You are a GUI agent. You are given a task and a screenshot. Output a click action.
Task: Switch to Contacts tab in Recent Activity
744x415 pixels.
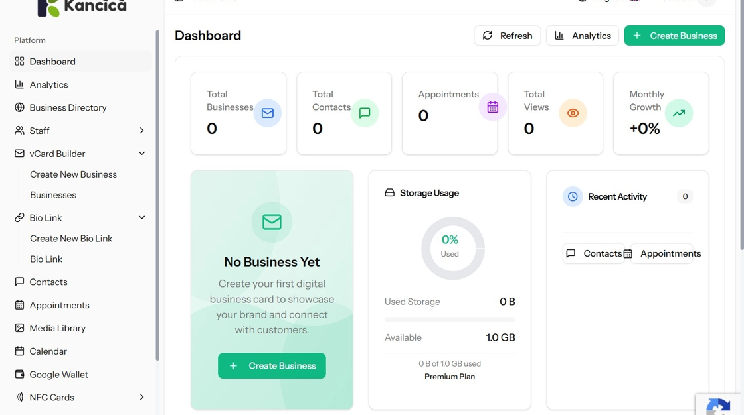tap(594, 253)
